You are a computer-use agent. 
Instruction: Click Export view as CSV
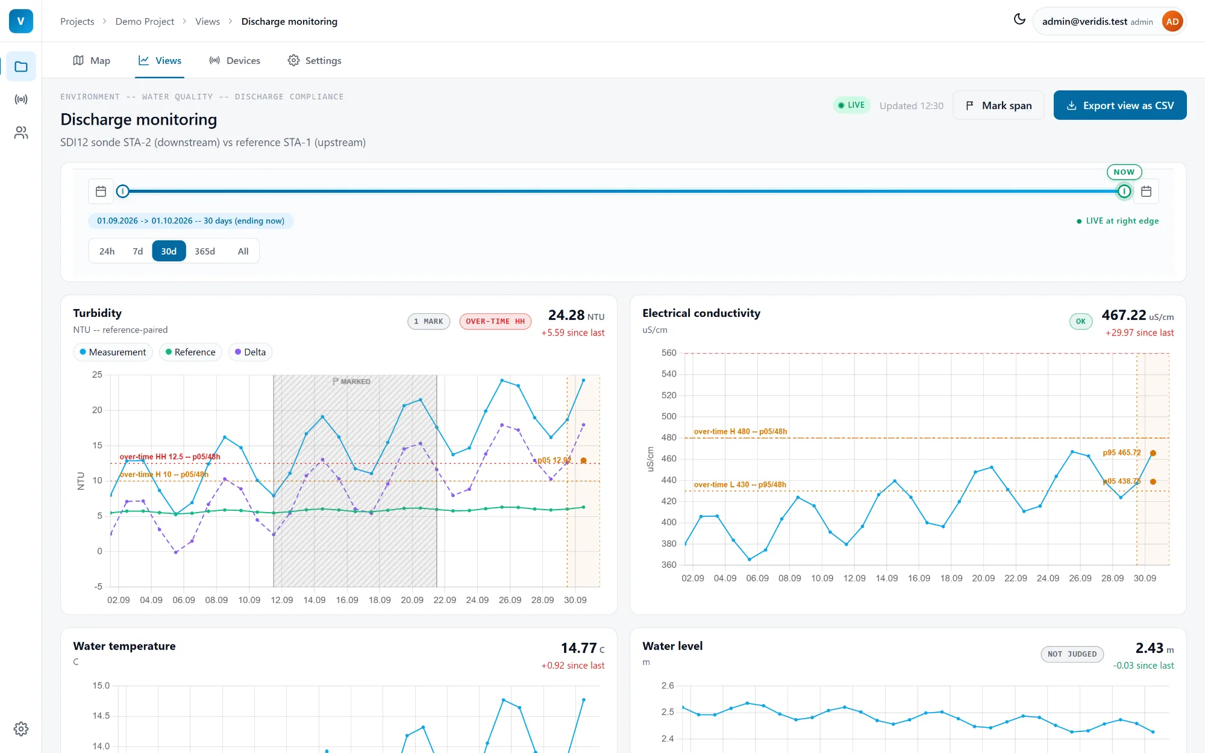[x=1120, y=105]
